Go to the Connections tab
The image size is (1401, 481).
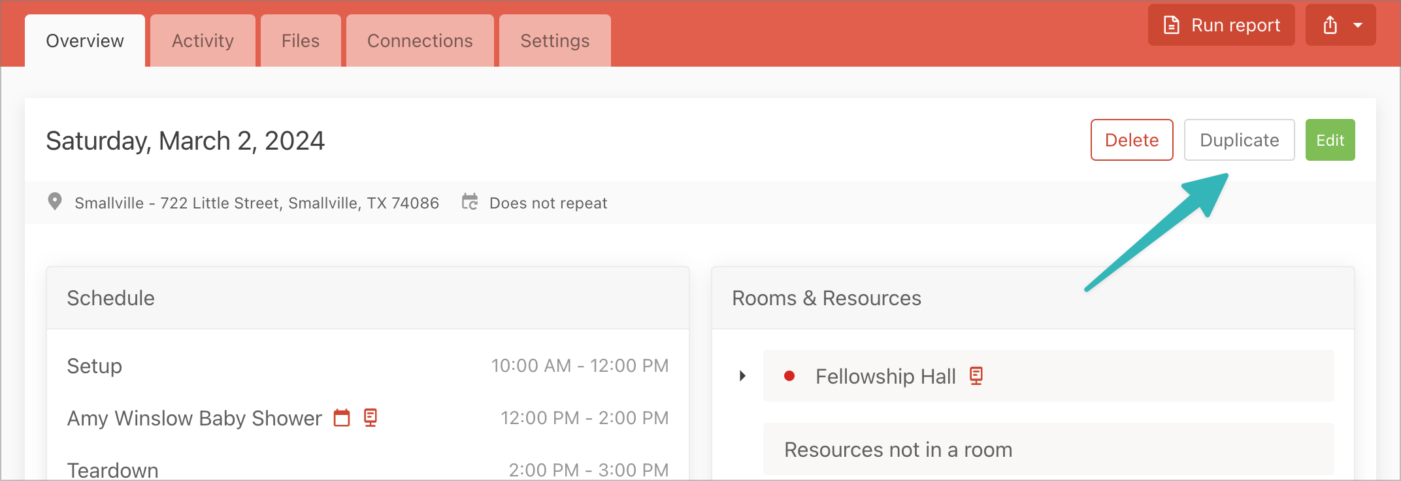click(x=420, y=41)
